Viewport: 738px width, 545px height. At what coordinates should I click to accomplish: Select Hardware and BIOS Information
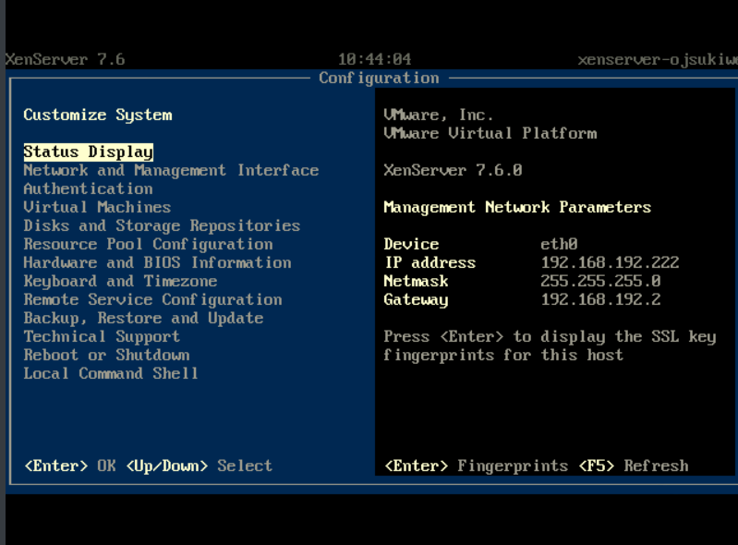(x=157, y=262)
